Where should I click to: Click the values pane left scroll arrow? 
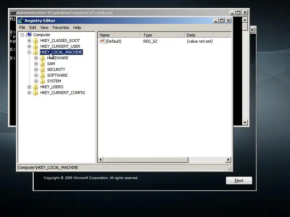click(x=100, y=159)
